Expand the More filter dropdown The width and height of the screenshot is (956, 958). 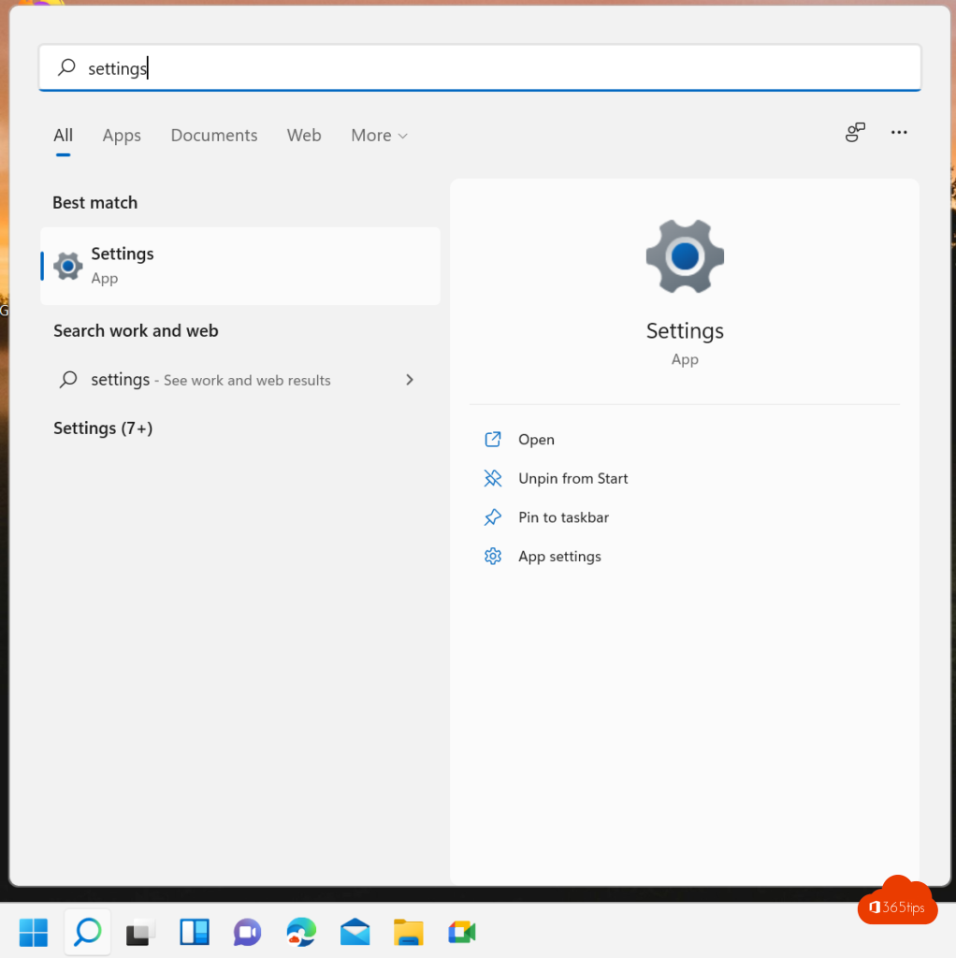tap(379, 136)
